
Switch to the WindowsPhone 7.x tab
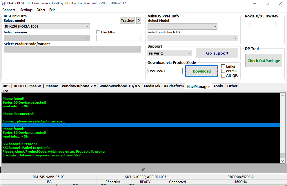click(x=79, y=86)
